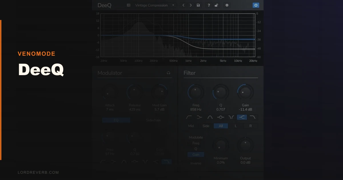
Task: Select the low shelf shape in Filter section
Action: point(199,117)
